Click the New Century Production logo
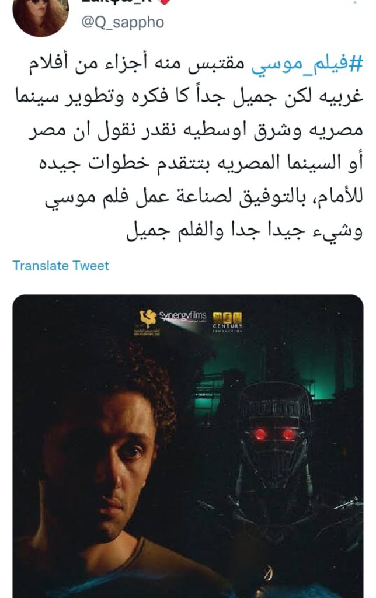Viewport: 376px width, 598px height. [227, 322]
